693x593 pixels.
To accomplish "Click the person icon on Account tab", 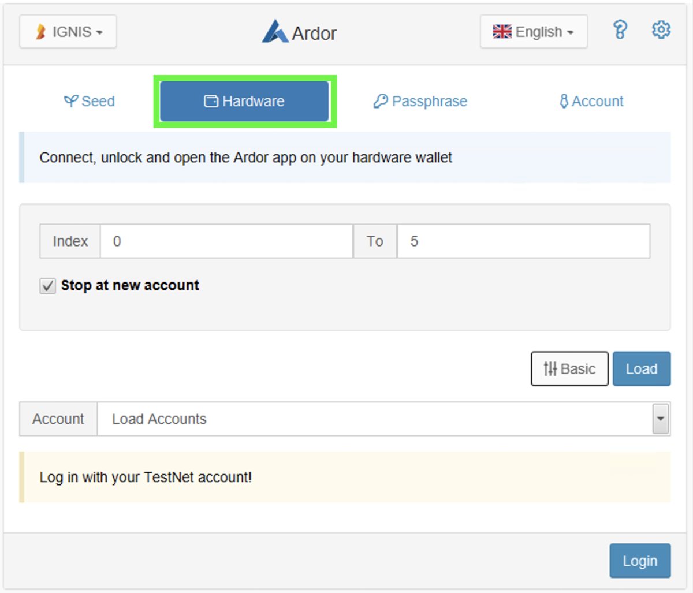I will coord(564,101).
